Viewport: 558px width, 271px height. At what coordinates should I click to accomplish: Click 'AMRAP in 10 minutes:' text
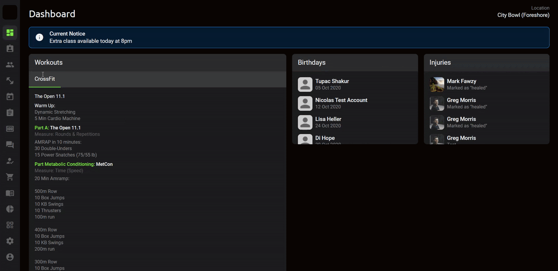(x=58, y=142)
